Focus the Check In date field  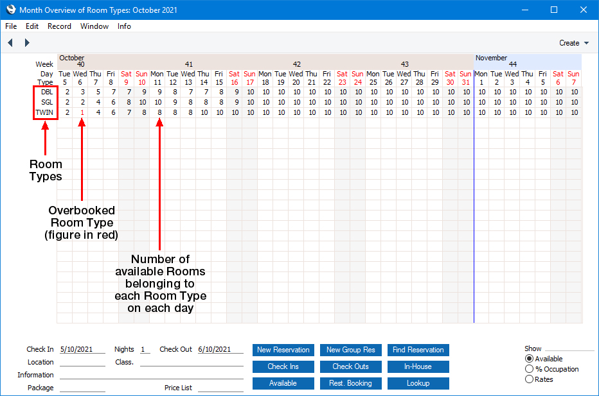(x=82, y=349)
